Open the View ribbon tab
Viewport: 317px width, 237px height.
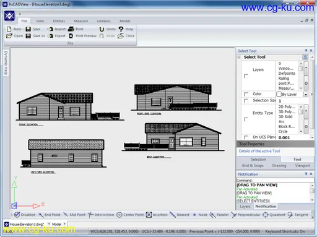coord(40,21)
